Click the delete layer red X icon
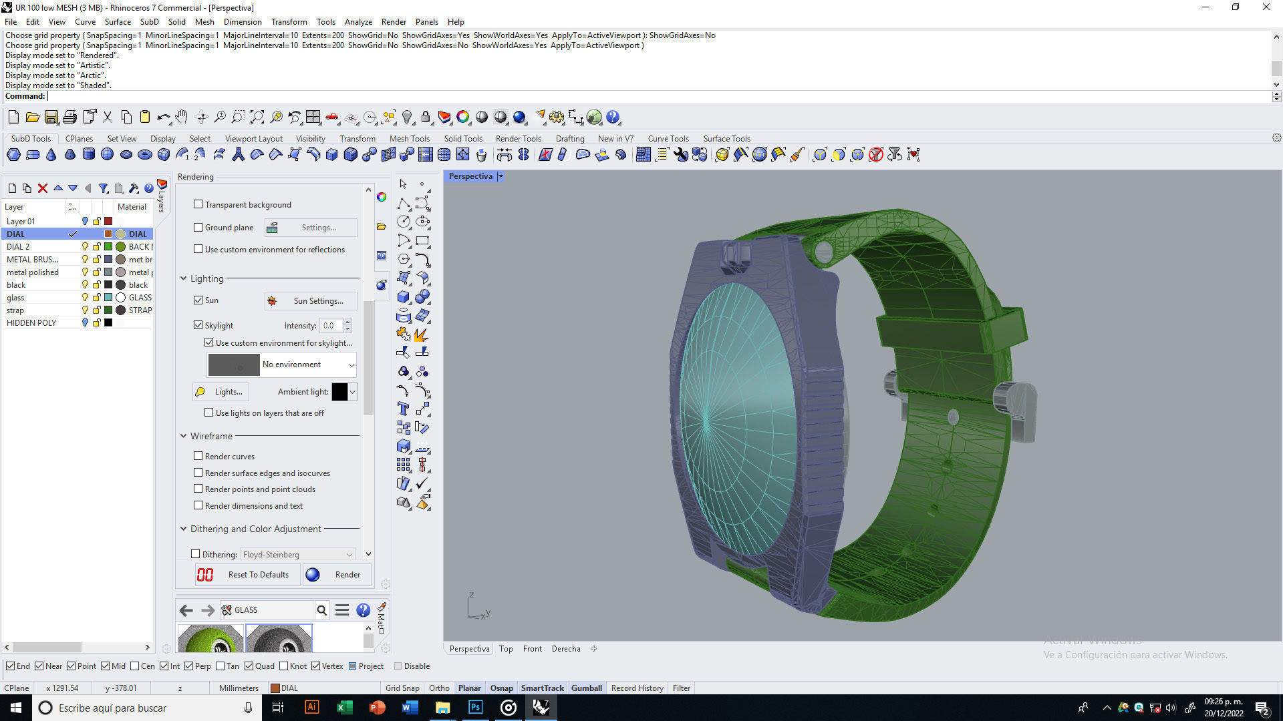Viewport: 1283px width, 721px height. tap(42, 188)
